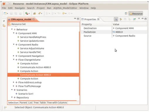Screen dimensions: 149x112
Task: Click the Properties columns tree icon
Action: (x=130, y=19)
